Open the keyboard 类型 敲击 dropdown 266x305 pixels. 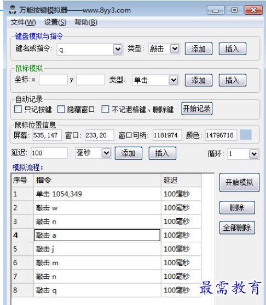pos(175,49)
